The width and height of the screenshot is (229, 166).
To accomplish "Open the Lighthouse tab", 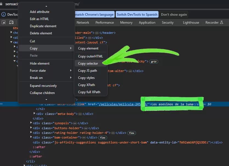I will click(191, 22).
